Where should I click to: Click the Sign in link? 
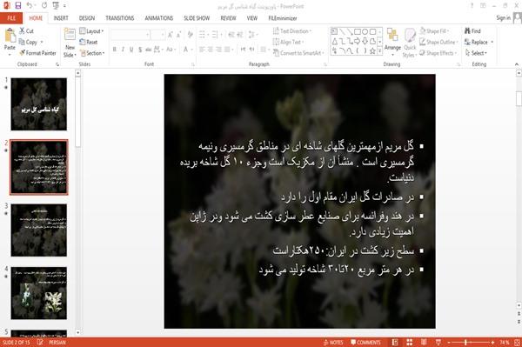[503, 18]
